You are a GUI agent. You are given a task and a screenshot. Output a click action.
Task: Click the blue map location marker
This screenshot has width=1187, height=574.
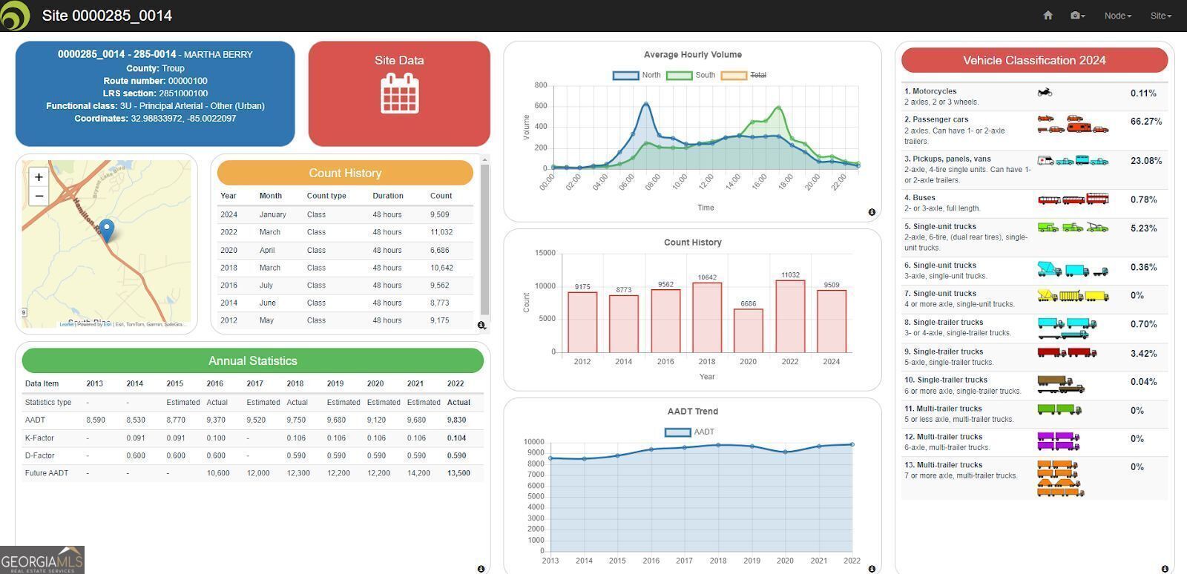107,230
